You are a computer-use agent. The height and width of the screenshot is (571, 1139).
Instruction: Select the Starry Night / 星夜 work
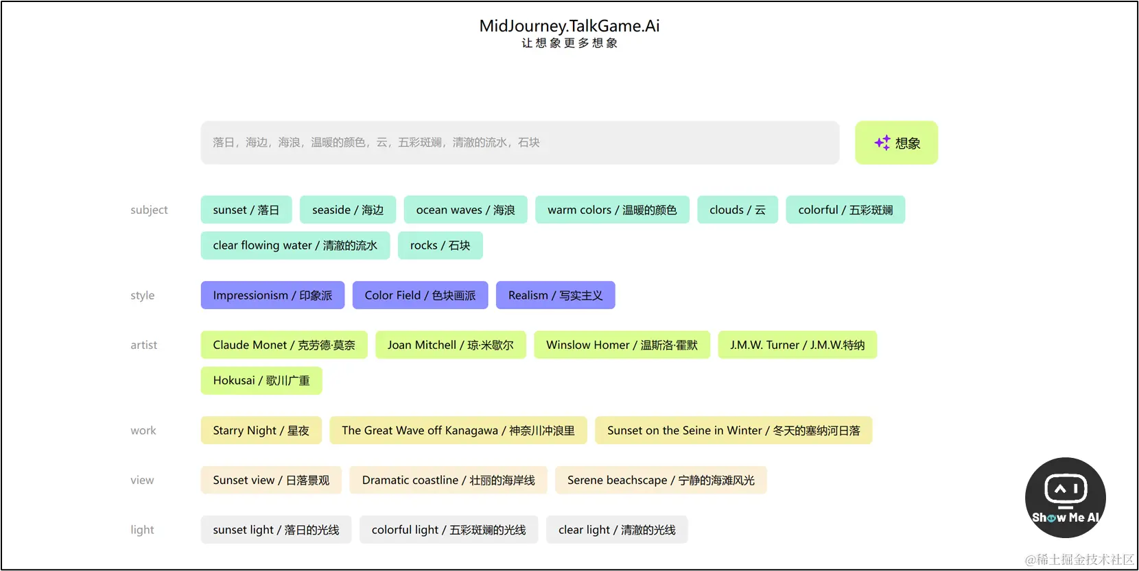[261, 430]
